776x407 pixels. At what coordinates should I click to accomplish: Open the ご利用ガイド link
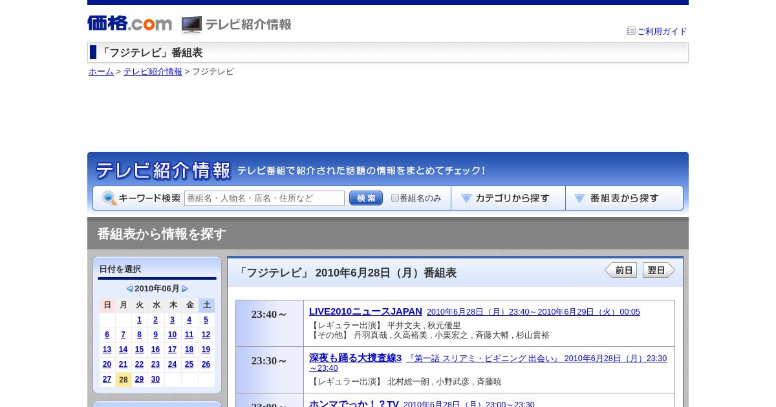pyautogui.click(x=662, y=31)
